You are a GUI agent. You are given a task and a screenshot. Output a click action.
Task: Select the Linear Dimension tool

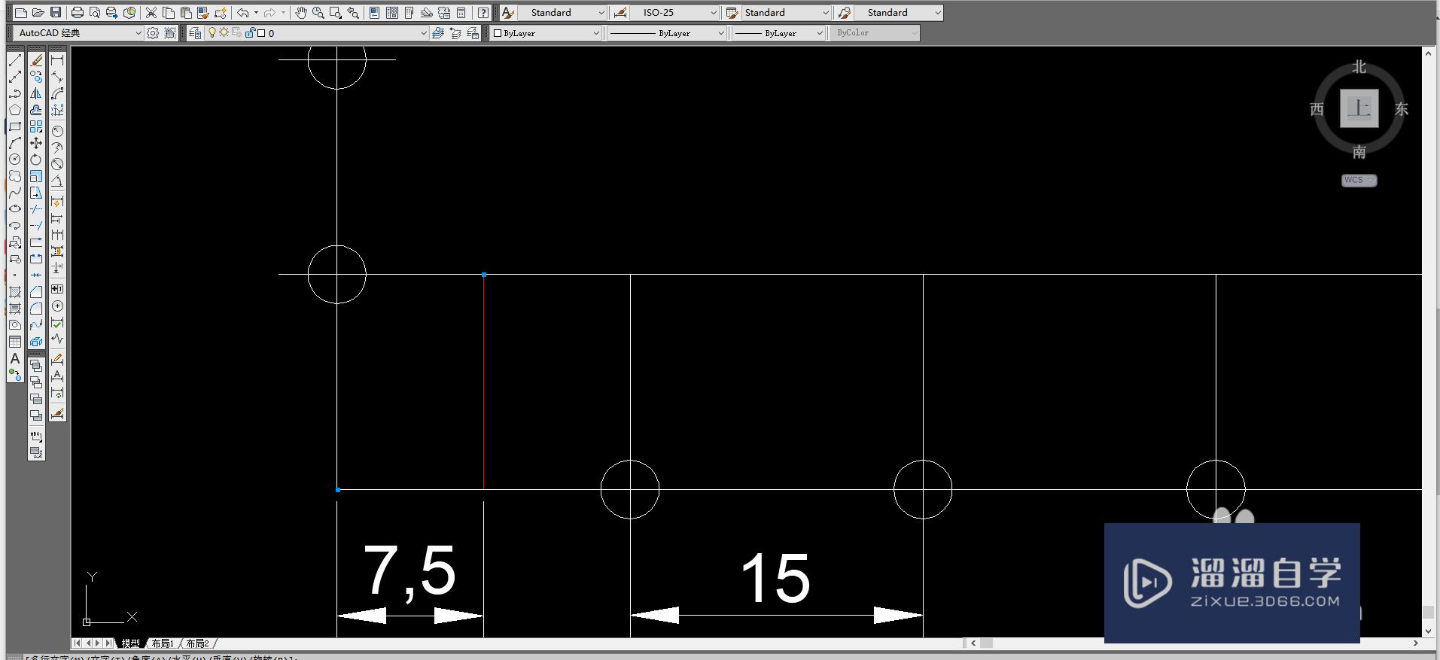[x=57, y=60]
